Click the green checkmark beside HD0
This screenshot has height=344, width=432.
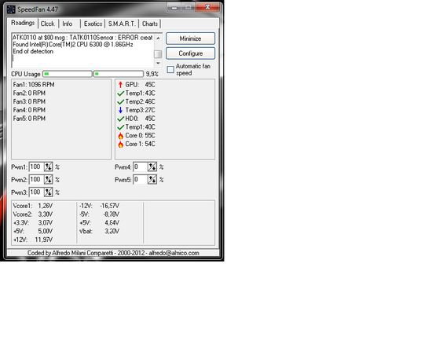click(120, 119)
